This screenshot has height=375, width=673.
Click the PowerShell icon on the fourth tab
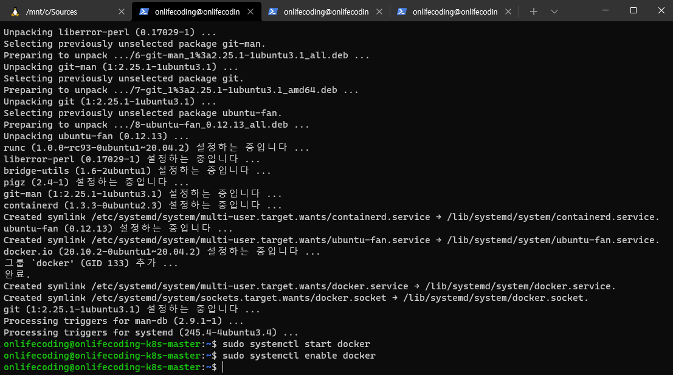coord(401,12)
